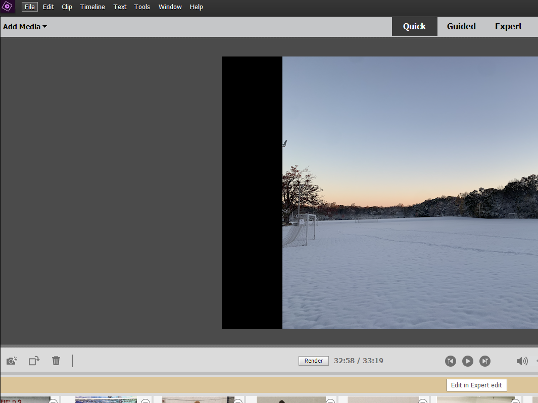
Task: Jump to the next edit point
Action: tap(484, 361)
